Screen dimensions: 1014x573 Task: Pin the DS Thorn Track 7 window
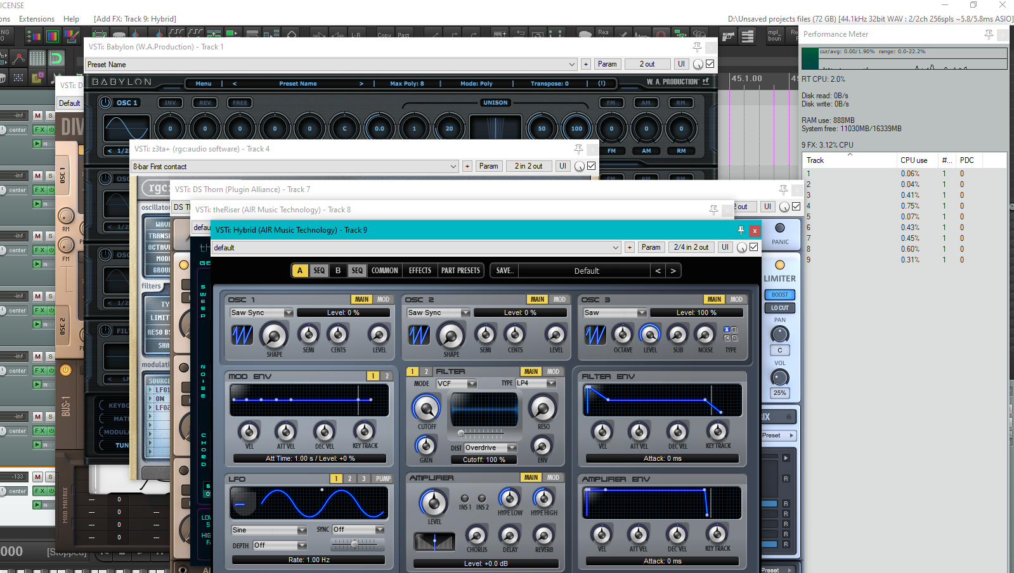tap(784, 190)
